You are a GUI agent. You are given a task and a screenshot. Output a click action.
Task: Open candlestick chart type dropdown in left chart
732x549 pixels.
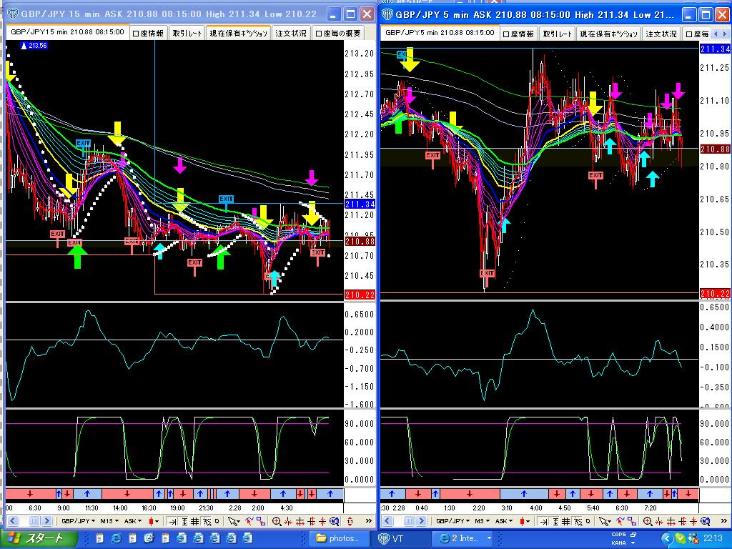point(154,521)
